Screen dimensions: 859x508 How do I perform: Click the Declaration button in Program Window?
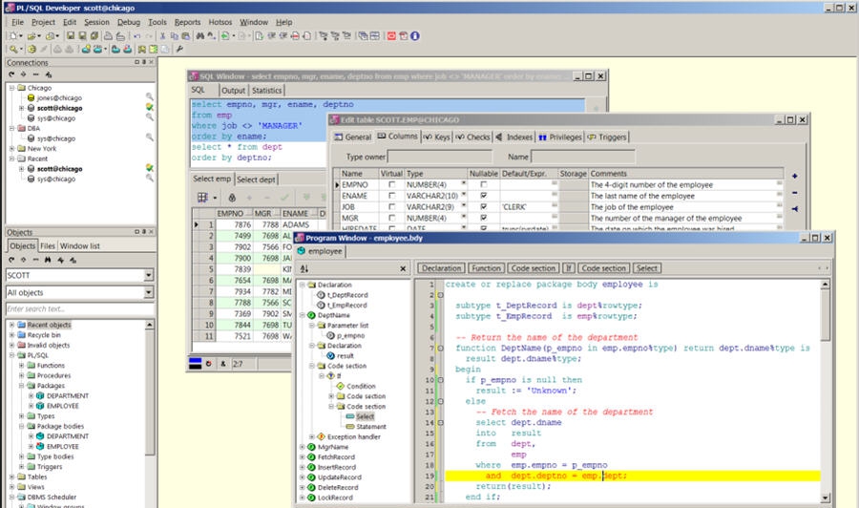click(441, 268)
